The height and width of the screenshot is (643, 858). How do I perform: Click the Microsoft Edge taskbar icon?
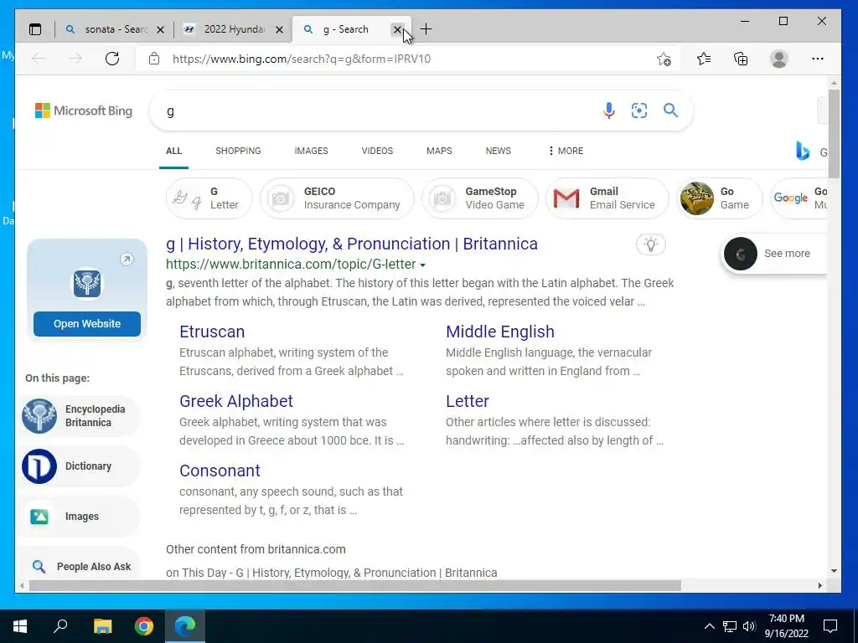(x=185, y=626)
